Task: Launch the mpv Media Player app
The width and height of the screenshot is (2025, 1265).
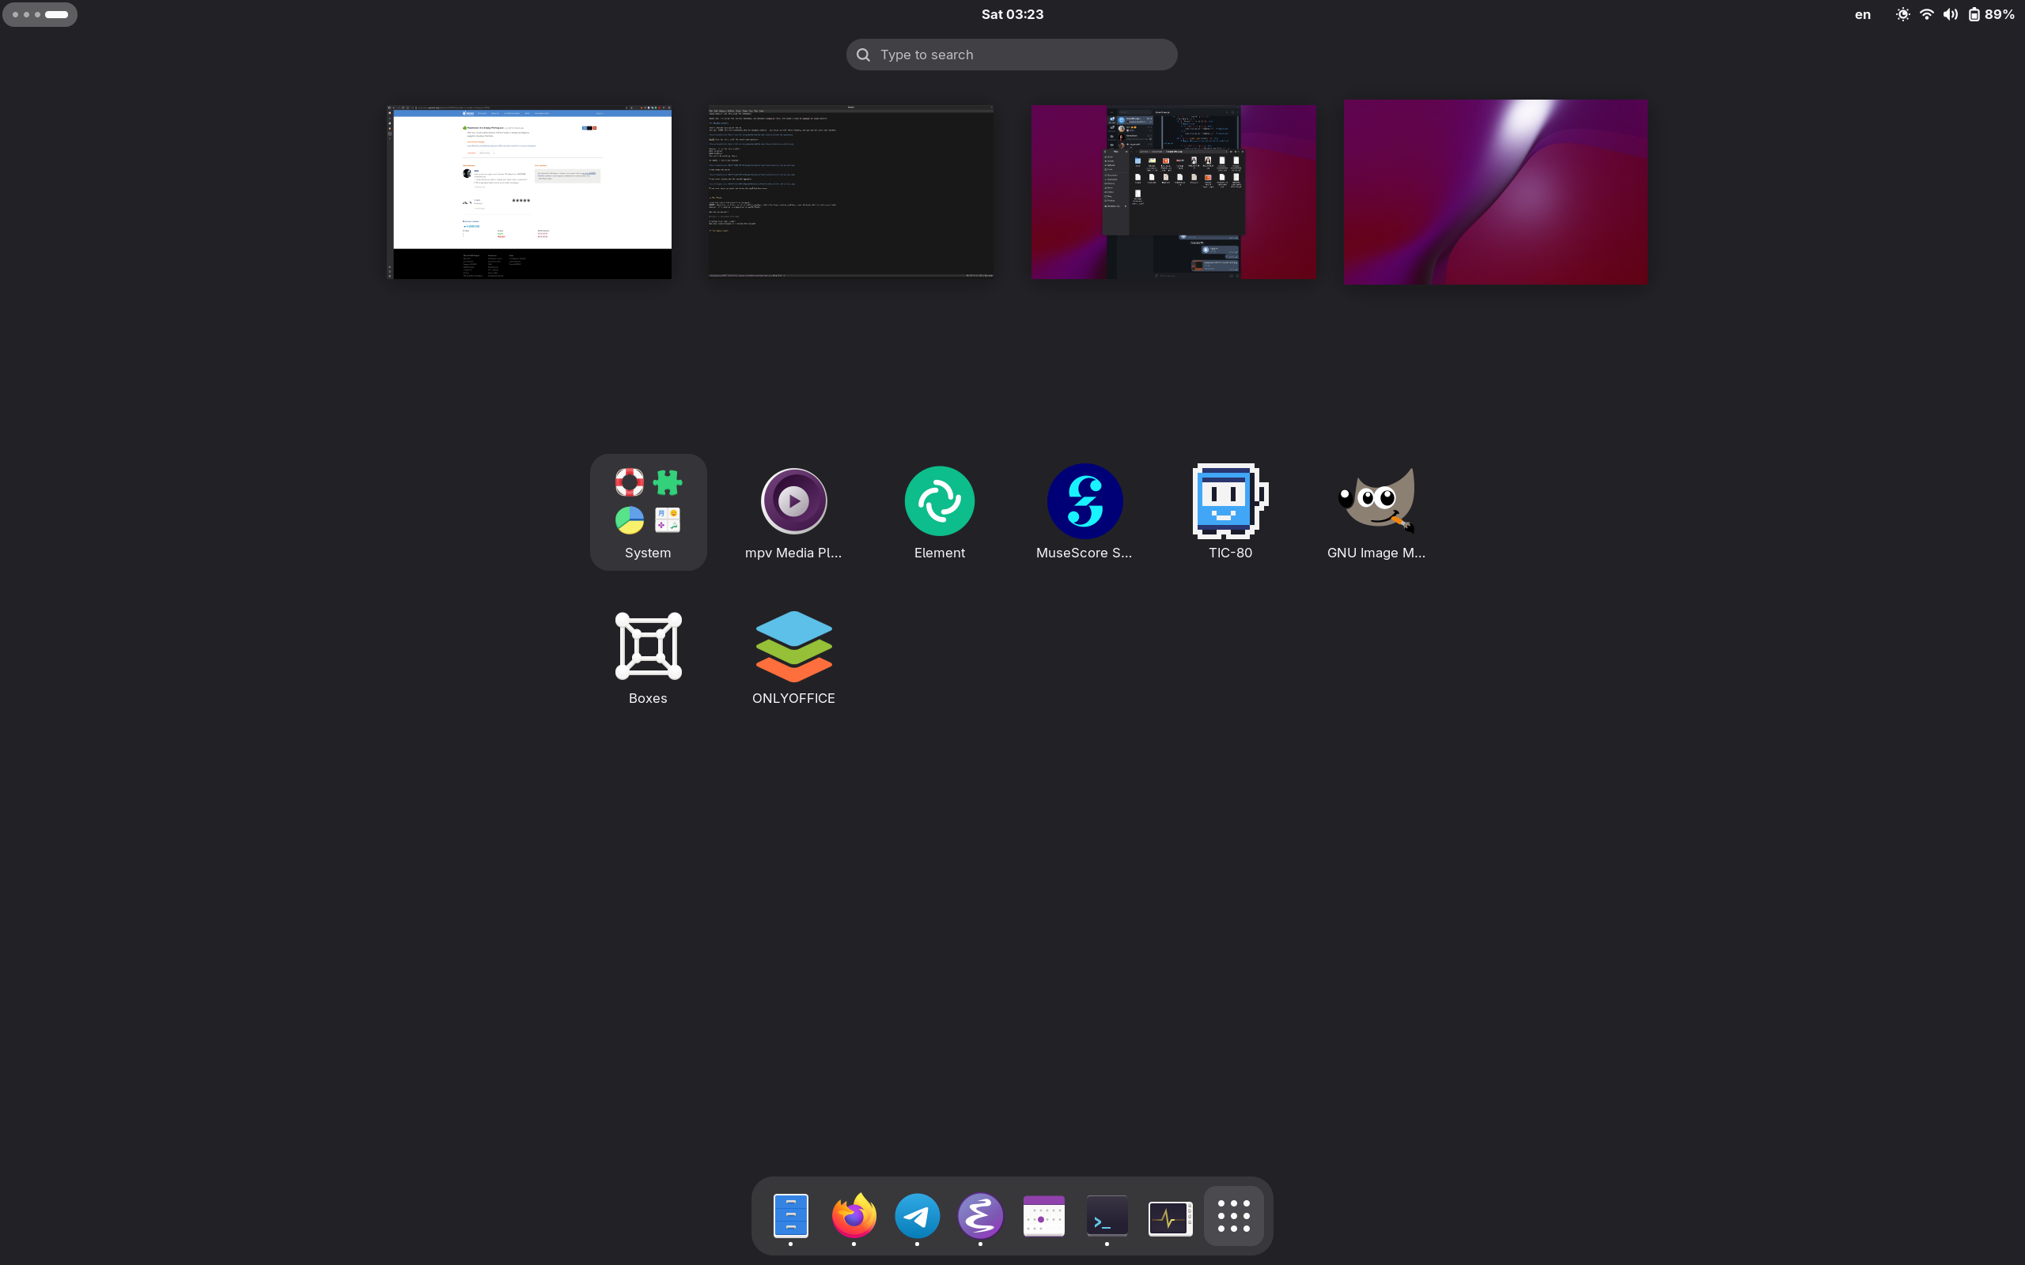Action: 793,502
